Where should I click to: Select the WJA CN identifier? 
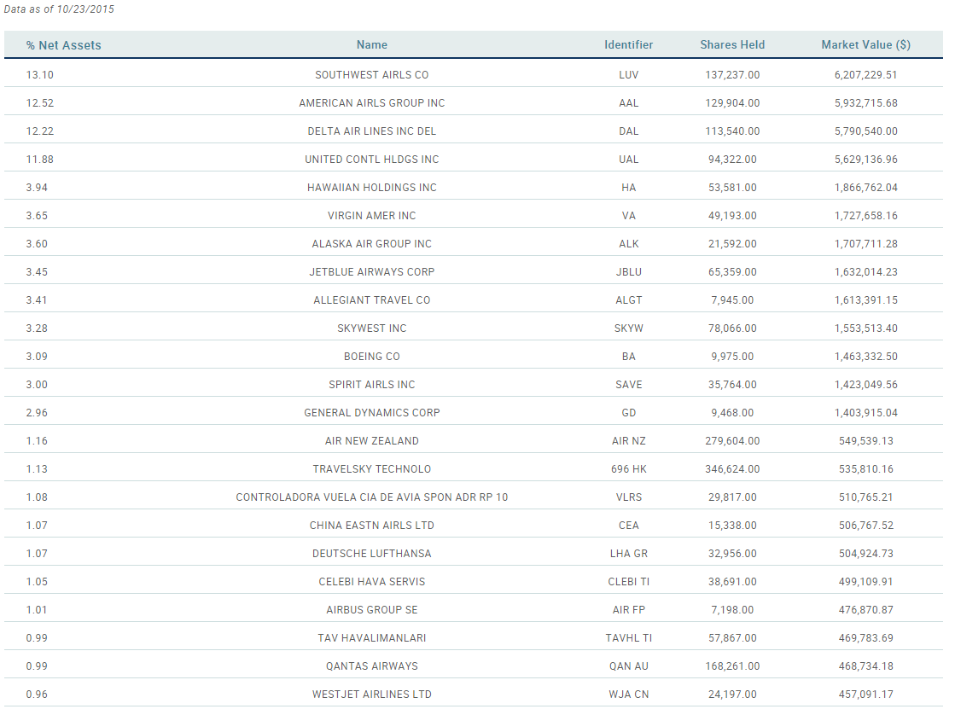pos(628,694)
